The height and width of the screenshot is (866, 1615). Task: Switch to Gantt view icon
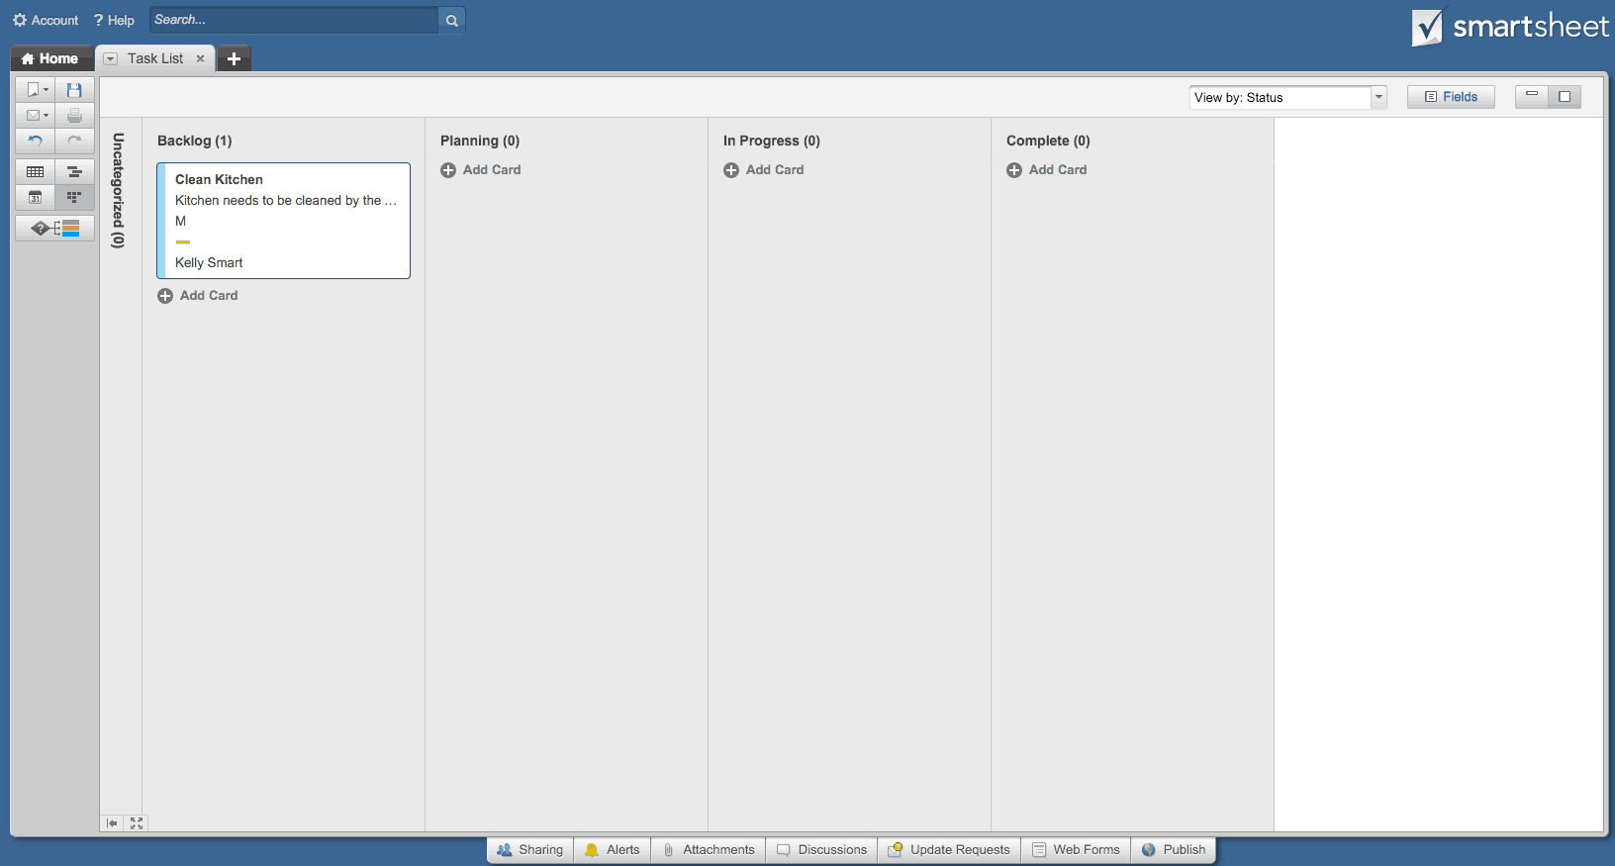[74, 171]
